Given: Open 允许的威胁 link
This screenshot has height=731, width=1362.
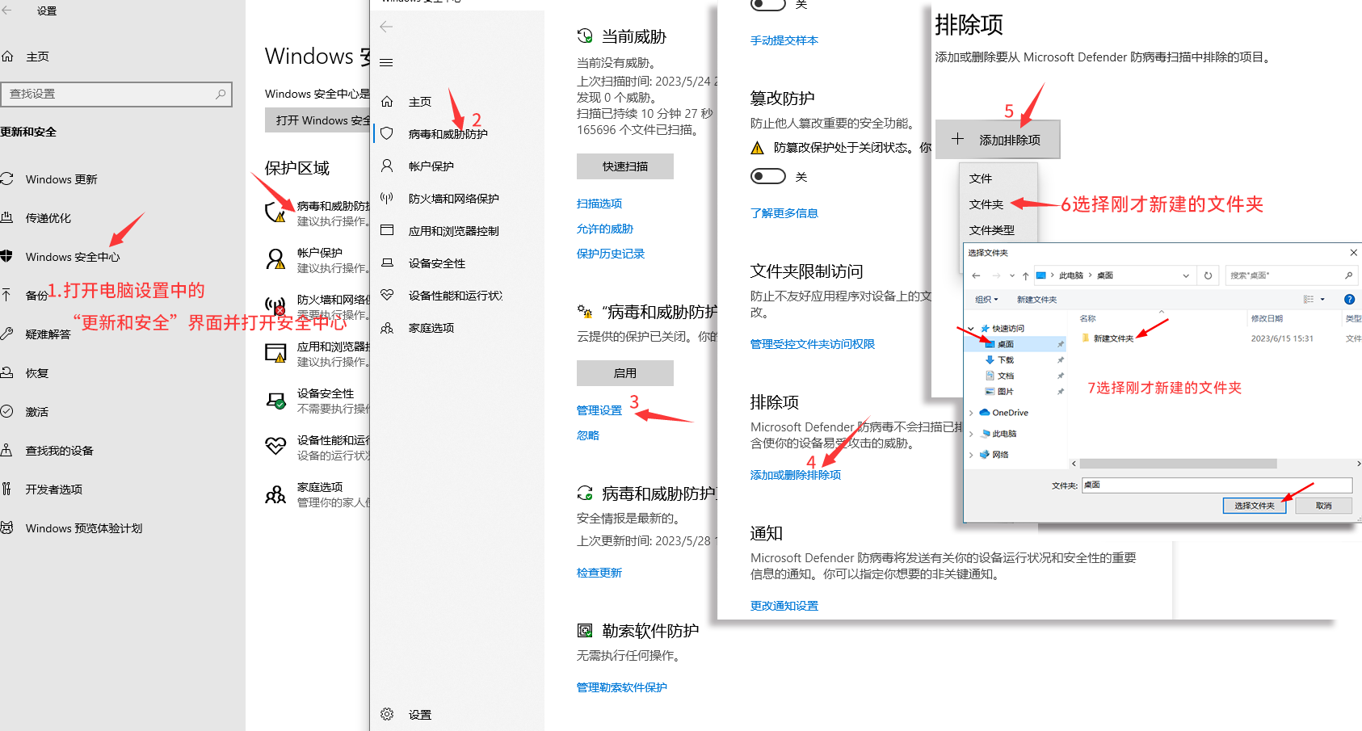Looking at the screenshot, I should tap(605, 229).
